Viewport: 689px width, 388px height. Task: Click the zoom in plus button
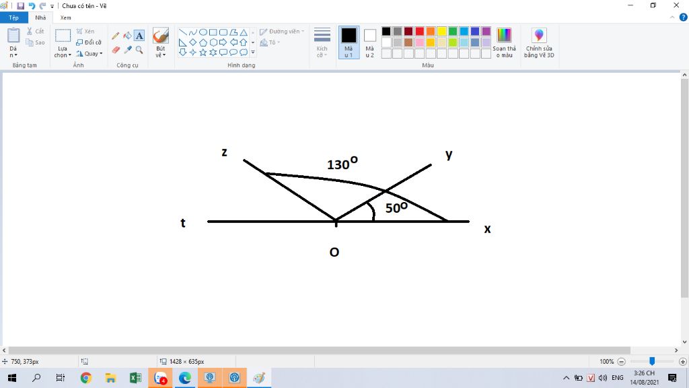[683, 362]
